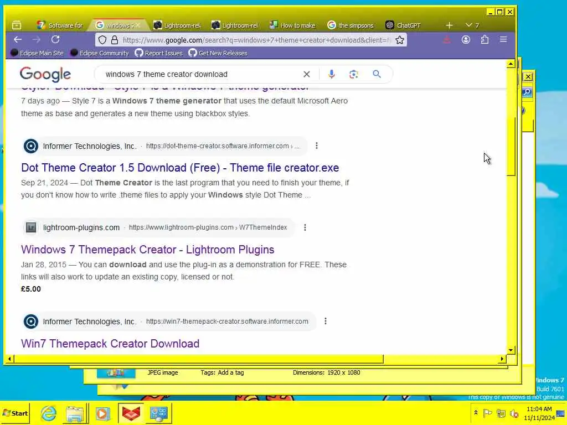
Task: Open options for Dot Theme Creator result
Action: (x=317, y=146)
